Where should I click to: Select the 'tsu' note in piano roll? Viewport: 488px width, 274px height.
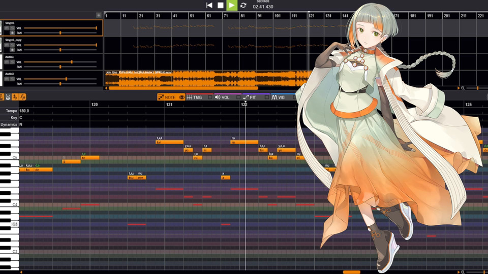point(132,178)
